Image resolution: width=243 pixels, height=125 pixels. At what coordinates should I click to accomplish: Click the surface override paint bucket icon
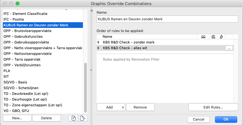pos(221,37)
